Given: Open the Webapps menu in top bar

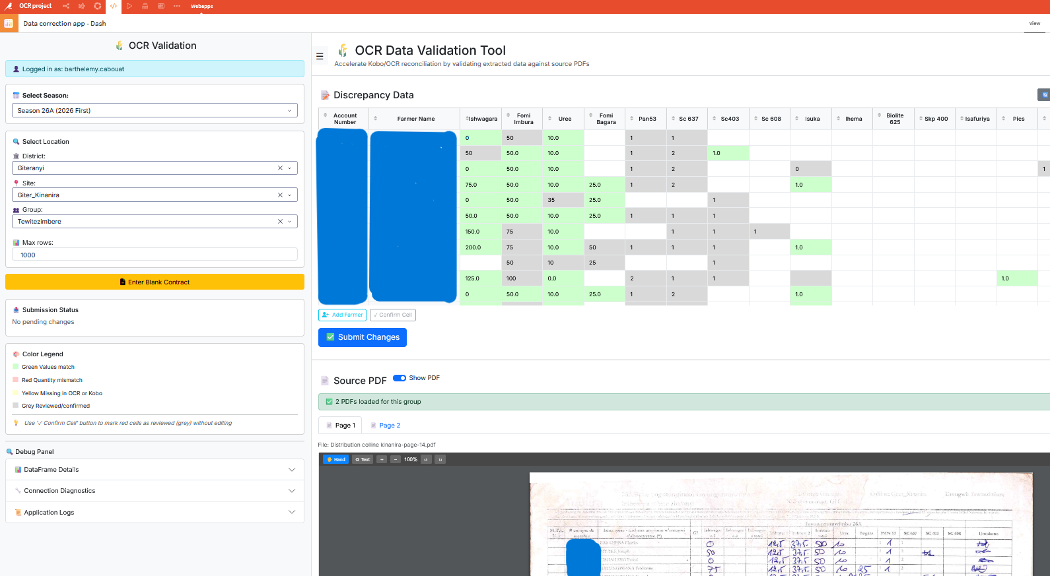Looking at the screenshot, I should [x=201, y=7].
